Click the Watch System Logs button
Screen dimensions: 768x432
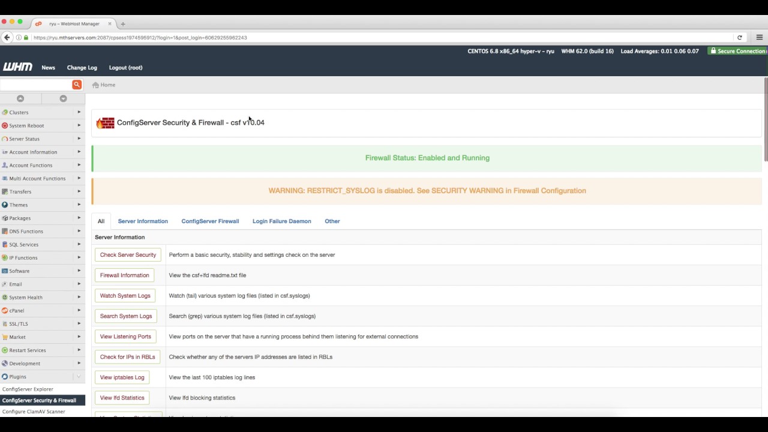tap(125, 296)
